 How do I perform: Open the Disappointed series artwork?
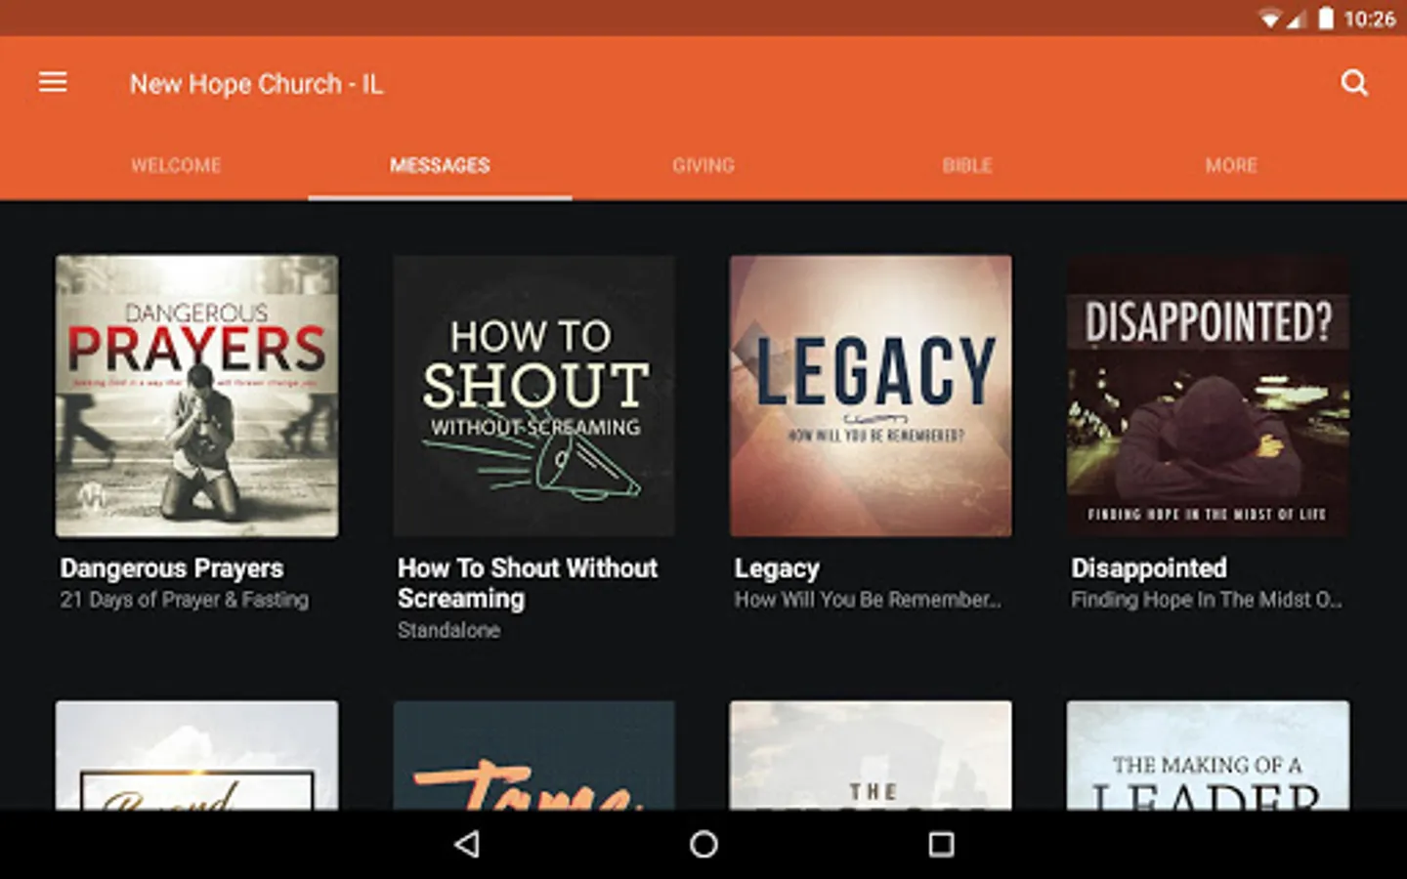[1208, 396]
